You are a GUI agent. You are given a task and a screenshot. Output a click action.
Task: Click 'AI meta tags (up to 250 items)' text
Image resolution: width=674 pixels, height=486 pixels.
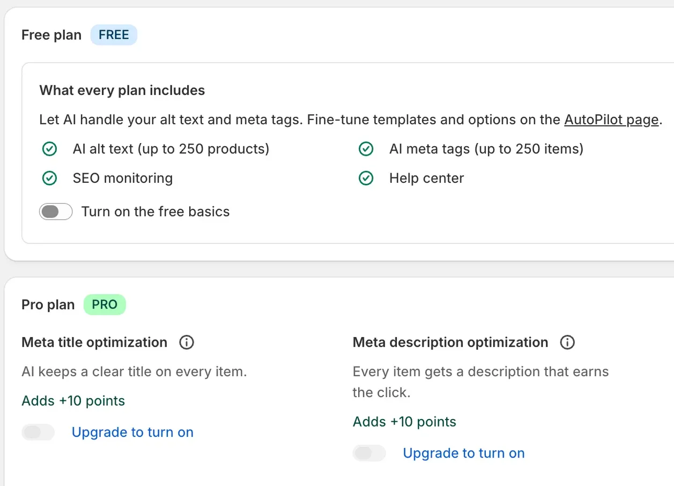(486, 149)
